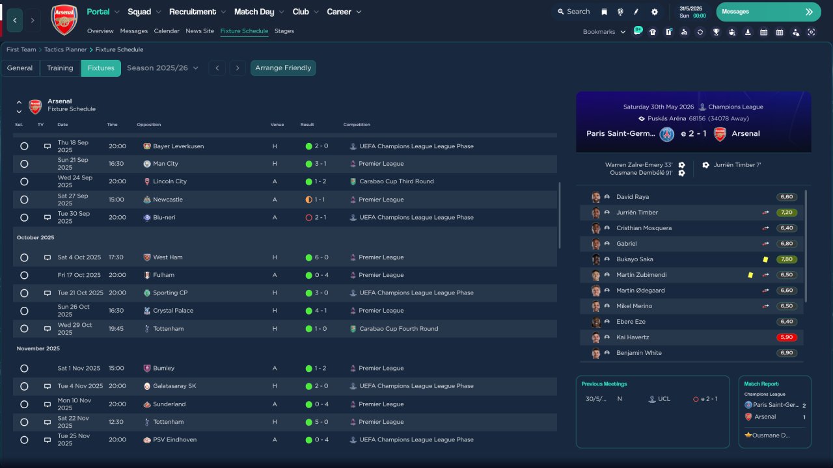The image size is (833, 468).
Task: Click the bookmark icon beside Search
Action: tap(604, 12)
